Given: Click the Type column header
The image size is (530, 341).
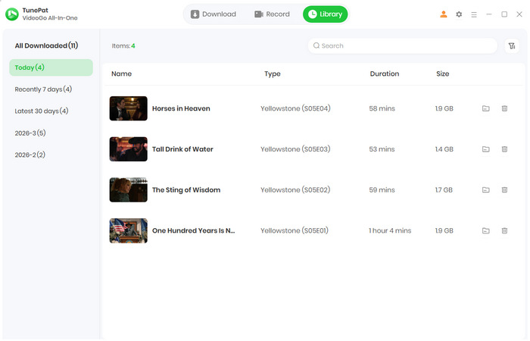Looking at the screenshot, I should [273, 74].
